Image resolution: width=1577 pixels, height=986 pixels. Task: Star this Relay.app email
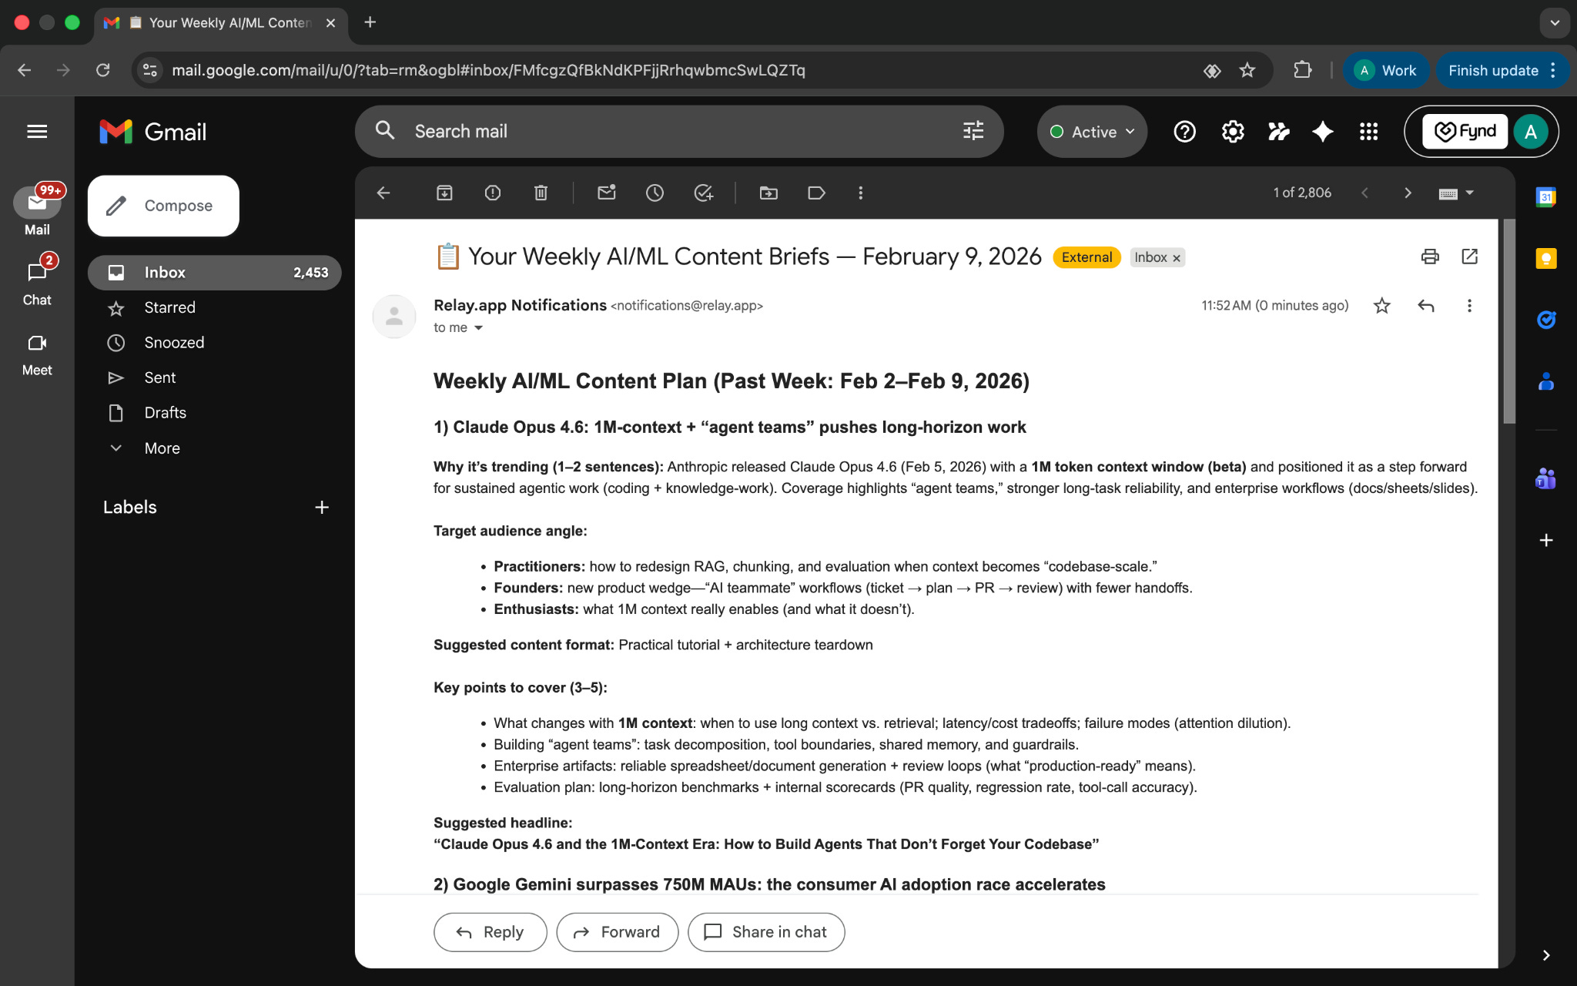click(1382, 306)
